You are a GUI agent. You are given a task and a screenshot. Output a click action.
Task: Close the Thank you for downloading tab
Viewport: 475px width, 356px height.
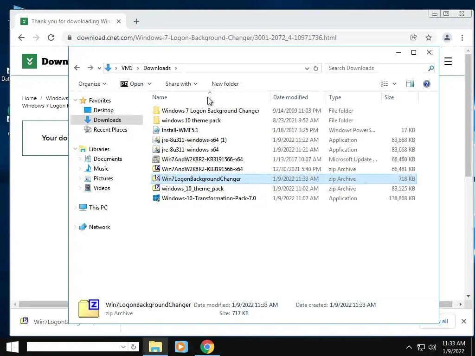pyautogui.click(x=119, y=21)
